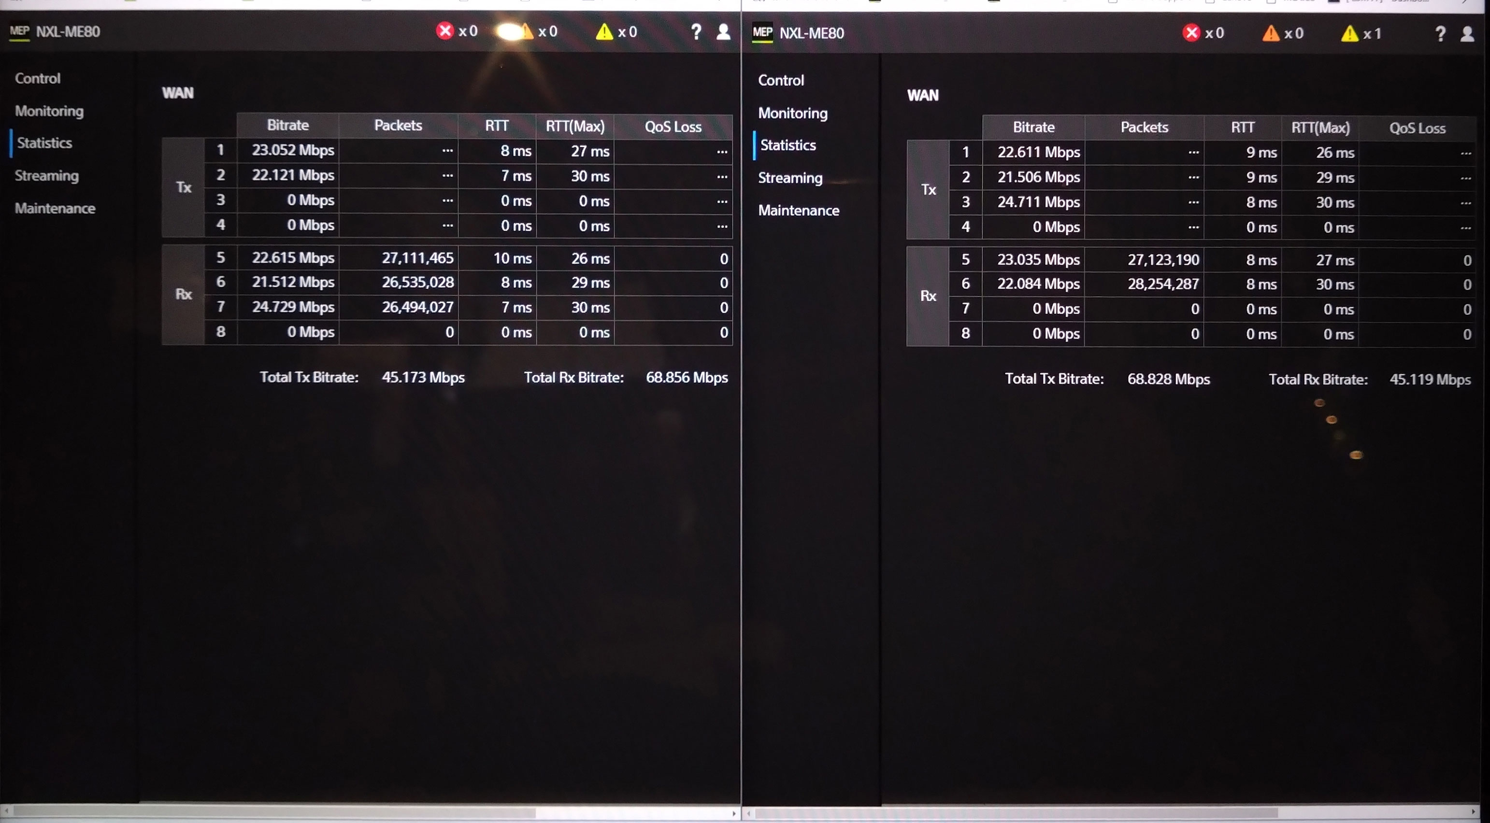The image size is (1490, 823).
Task: Select Monitoring in left window sidebar
Action: pyautogui.click(x=49, y=111)
